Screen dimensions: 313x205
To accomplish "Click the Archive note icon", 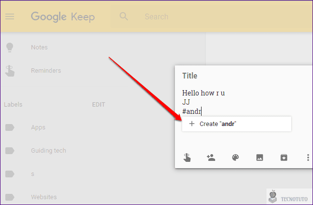I will click(x=284, y=158).
